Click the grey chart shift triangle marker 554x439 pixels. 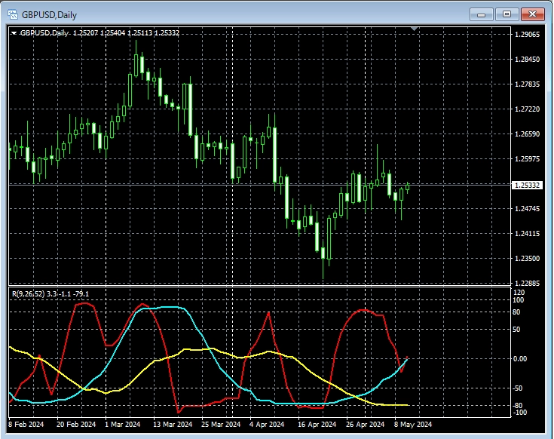point(413,29)
